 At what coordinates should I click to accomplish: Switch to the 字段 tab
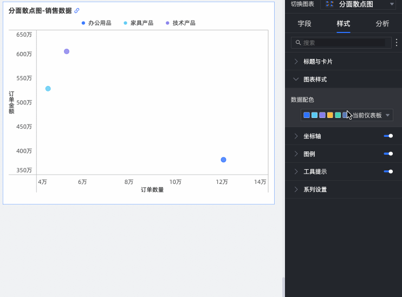(304, 24)
